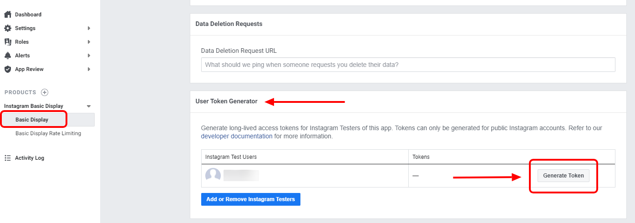This screenshot has width=635, height=223.
Task: Click the Roles badge icon
Action: pyautogui.click(x=7, y=42)
